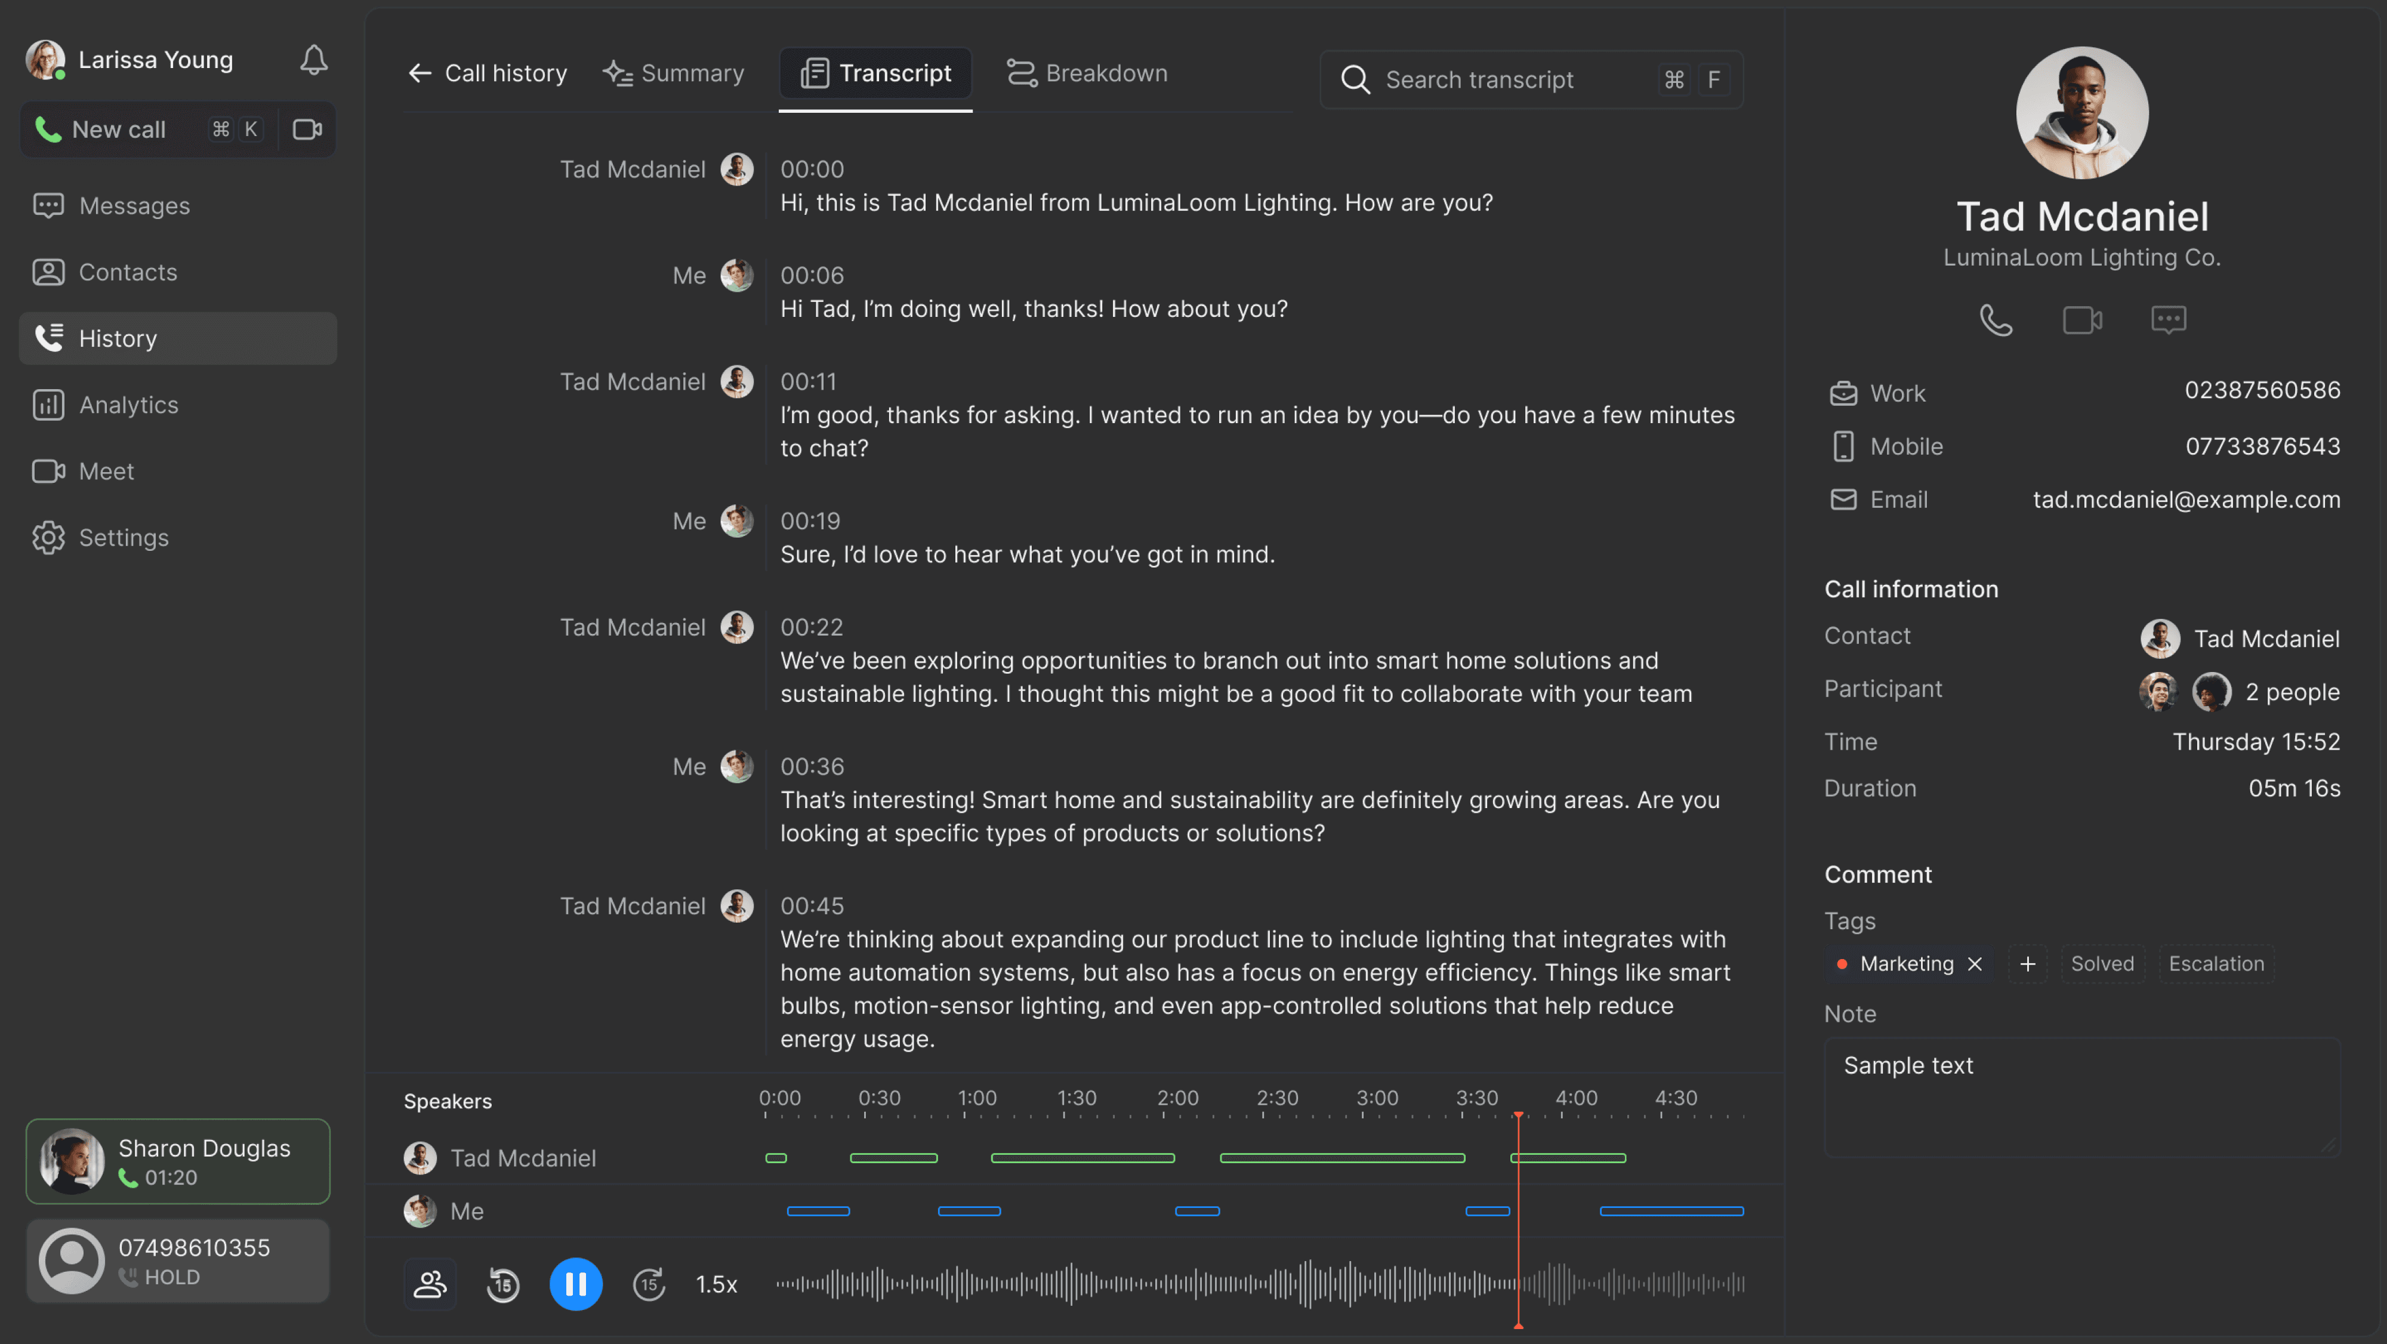The width and height of the screenshot is (2387, 1344).
Task: Open the Breakdown tab
Action: 1087,73
